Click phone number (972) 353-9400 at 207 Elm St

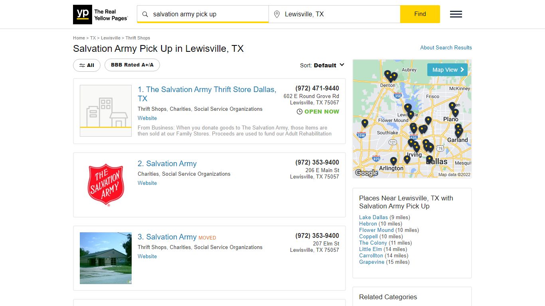[x=317, y=236]
